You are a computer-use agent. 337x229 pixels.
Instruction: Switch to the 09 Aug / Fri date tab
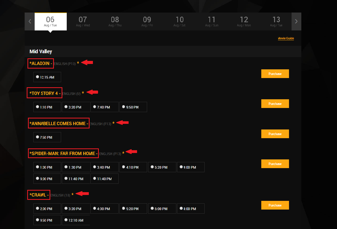147,21
